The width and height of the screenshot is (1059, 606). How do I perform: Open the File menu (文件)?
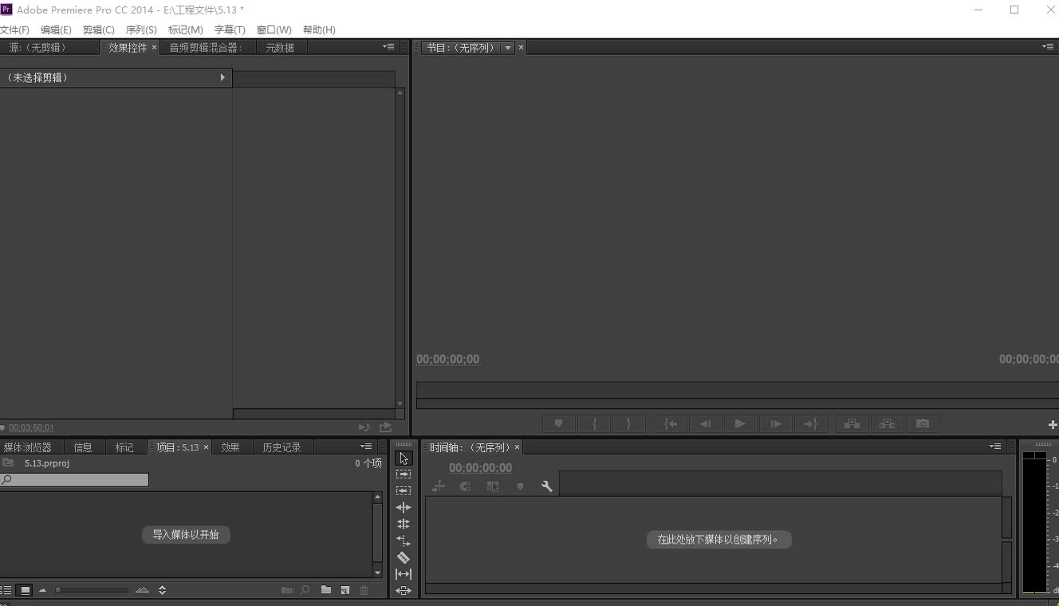pos(14,30)
